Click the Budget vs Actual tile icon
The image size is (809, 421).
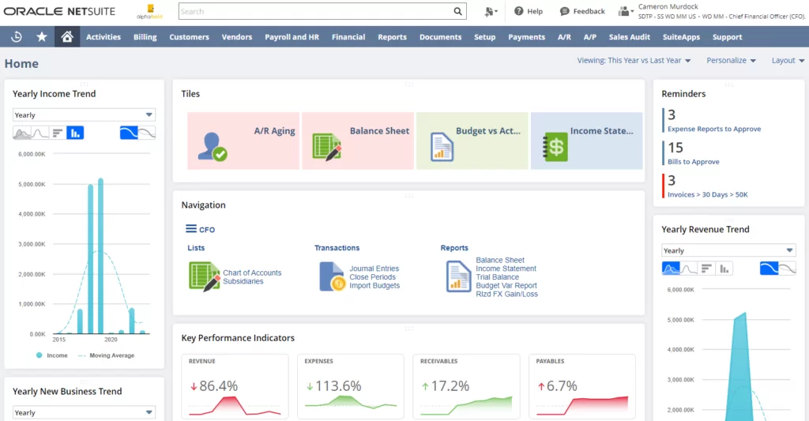coord(442,147)
